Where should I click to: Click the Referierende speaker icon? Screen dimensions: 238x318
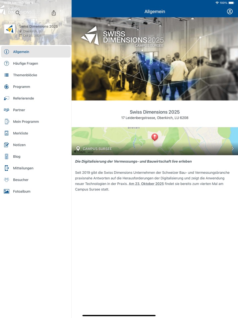(x=7, y=98)
